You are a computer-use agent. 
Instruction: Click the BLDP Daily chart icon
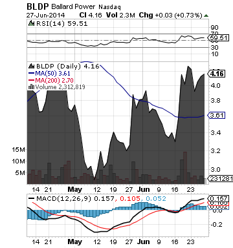click(32, 66)
